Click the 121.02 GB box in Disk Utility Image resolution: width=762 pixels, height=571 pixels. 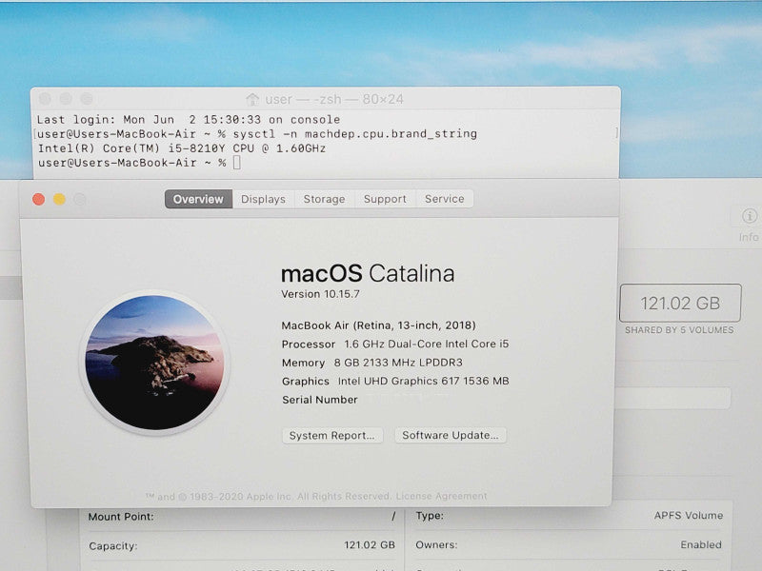[x=680, y=303]
